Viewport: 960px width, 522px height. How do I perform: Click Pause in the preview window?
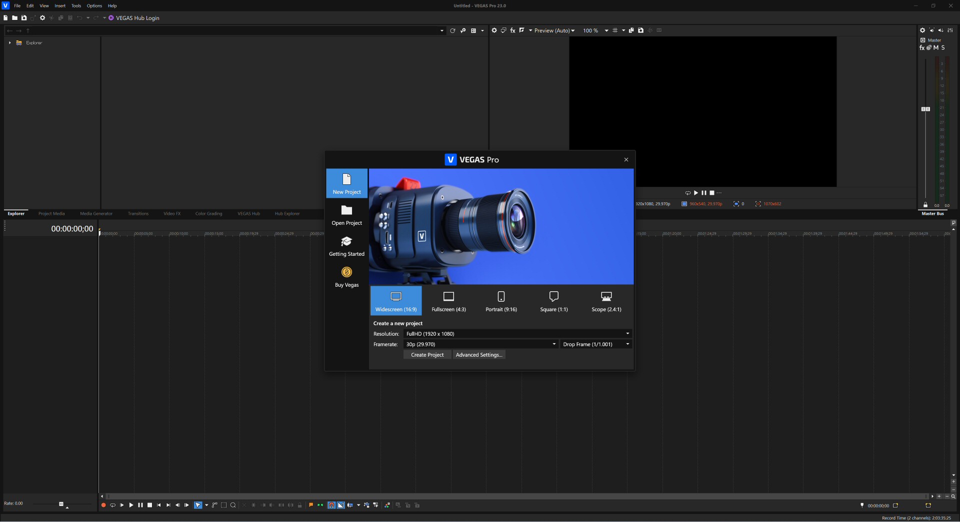(x=704, y=193)
